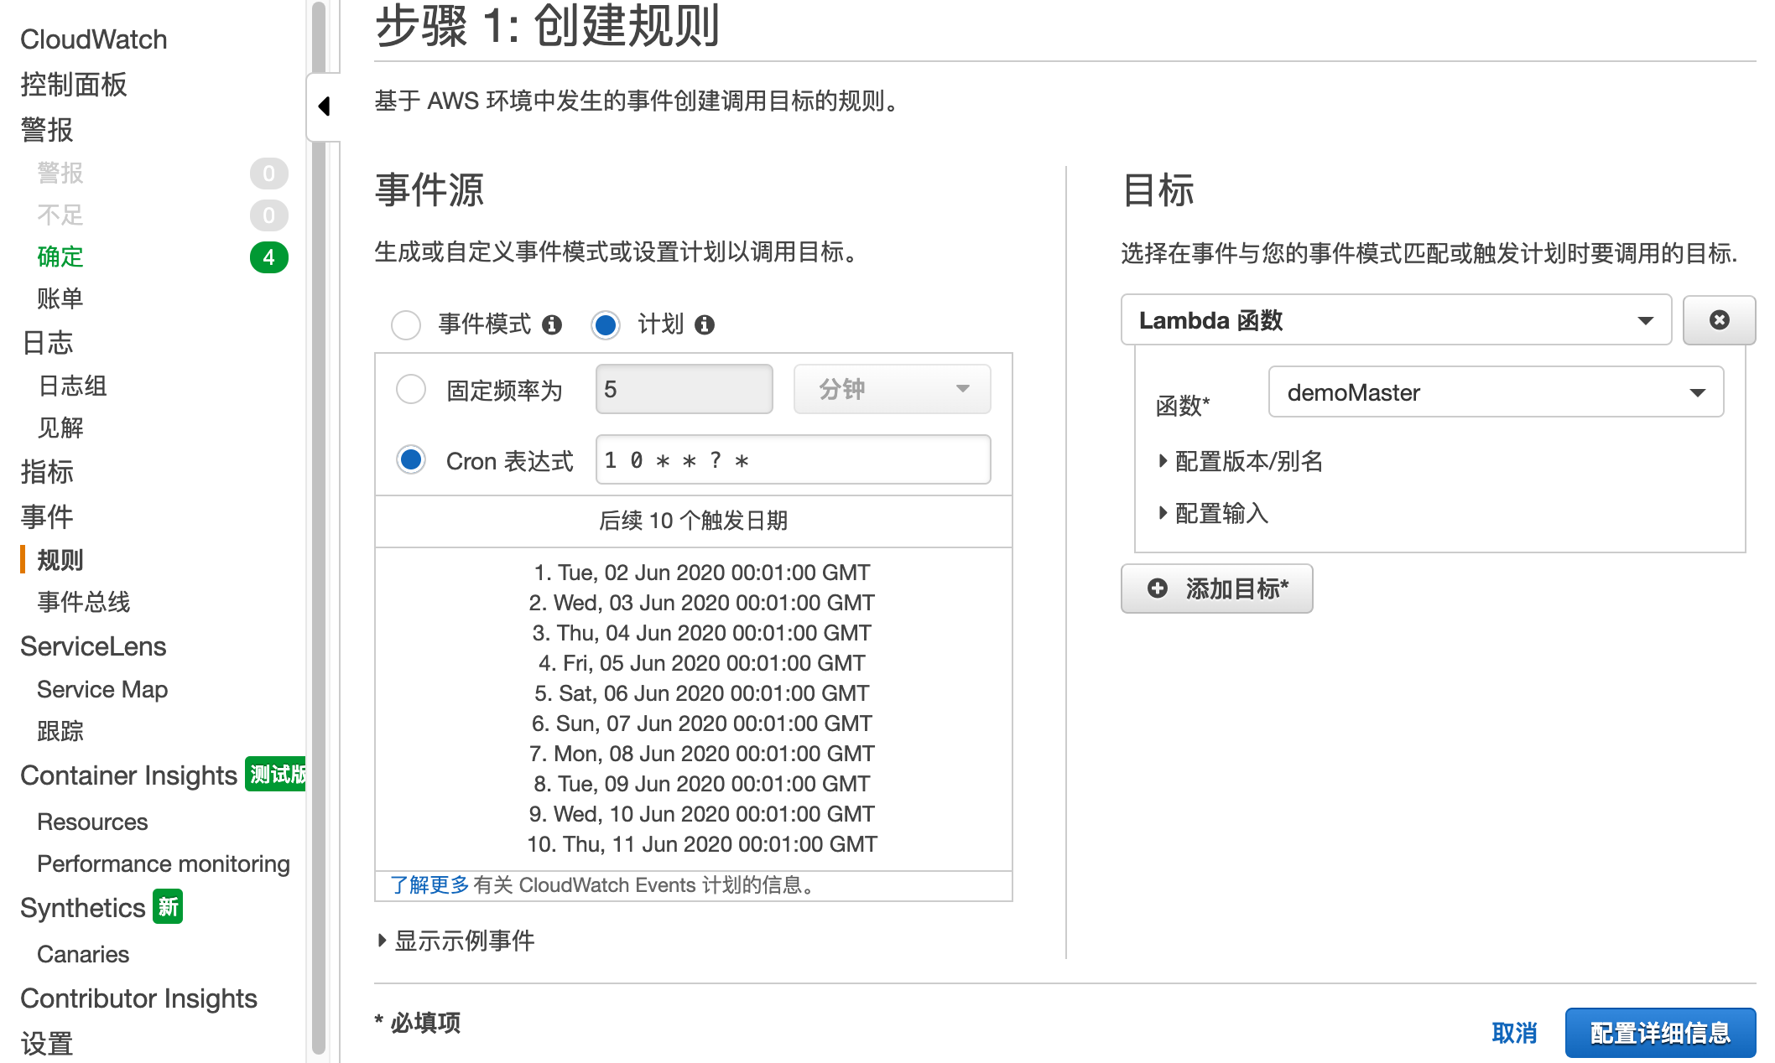This screenshot has height=1063, width=1775.
Task: Click info icon next to 事件模式
Action: click(x=552, y=324)
